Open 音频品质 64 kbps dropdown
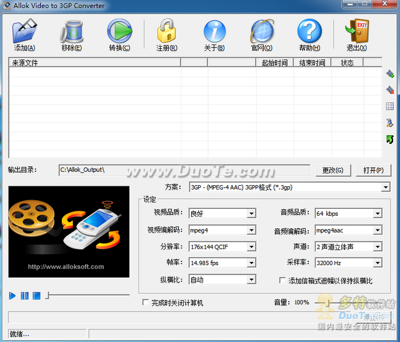400x342 pixels. pos(377,213)
